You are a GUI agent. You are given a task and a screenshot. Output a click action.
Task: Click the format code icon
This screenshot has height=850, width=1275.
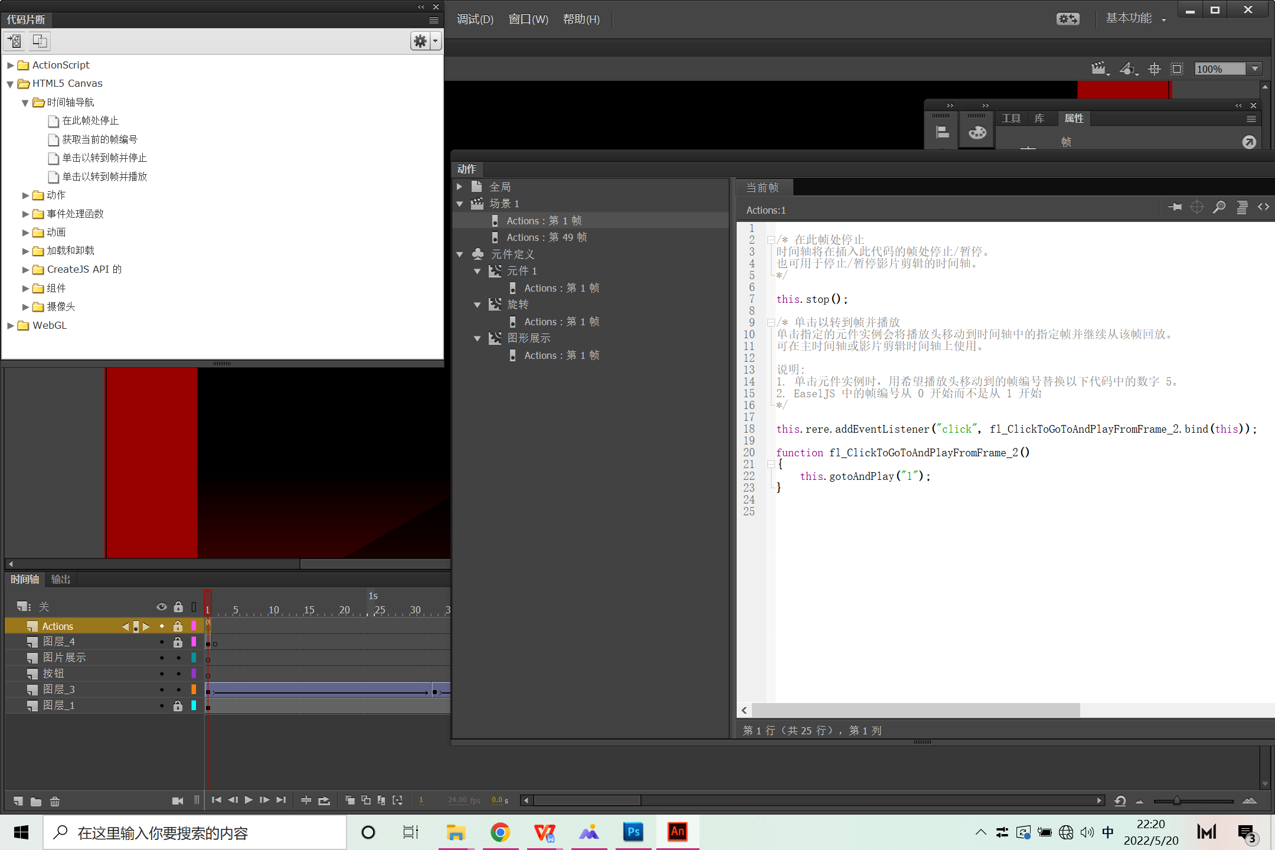[x=1242, y=207]
